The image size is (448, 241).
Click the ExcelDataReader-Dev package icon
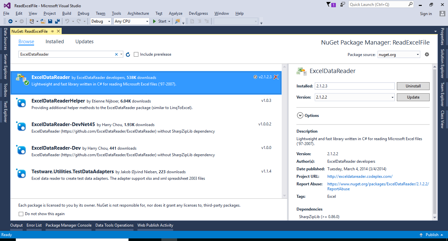click(x=21, y=150)
